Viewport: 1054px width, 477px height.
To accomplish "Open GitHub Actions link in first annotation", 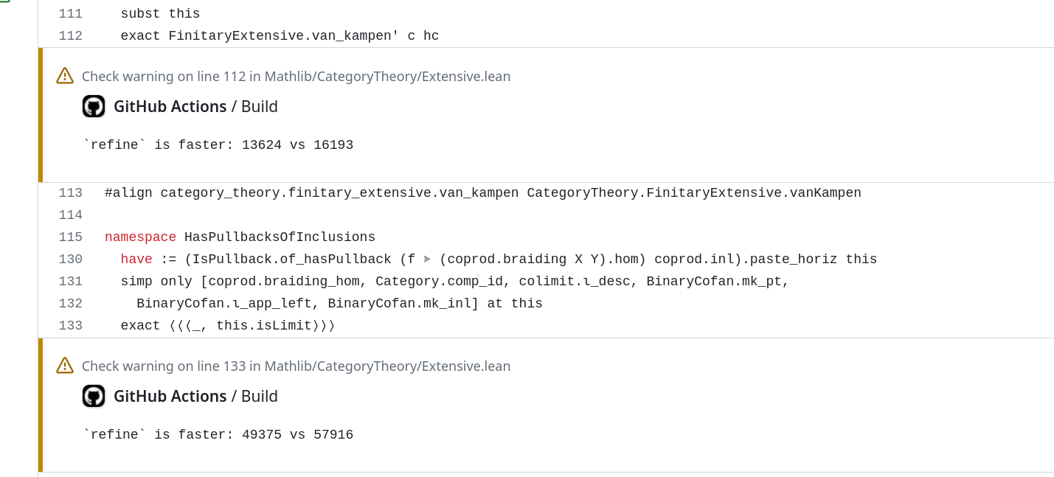I will click(x=170, y=106).
